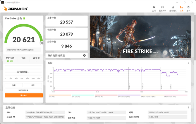Viewport: 196px width, 124px height.
Task: Click the Fire Strike preview image
Action: click(140, 37)
